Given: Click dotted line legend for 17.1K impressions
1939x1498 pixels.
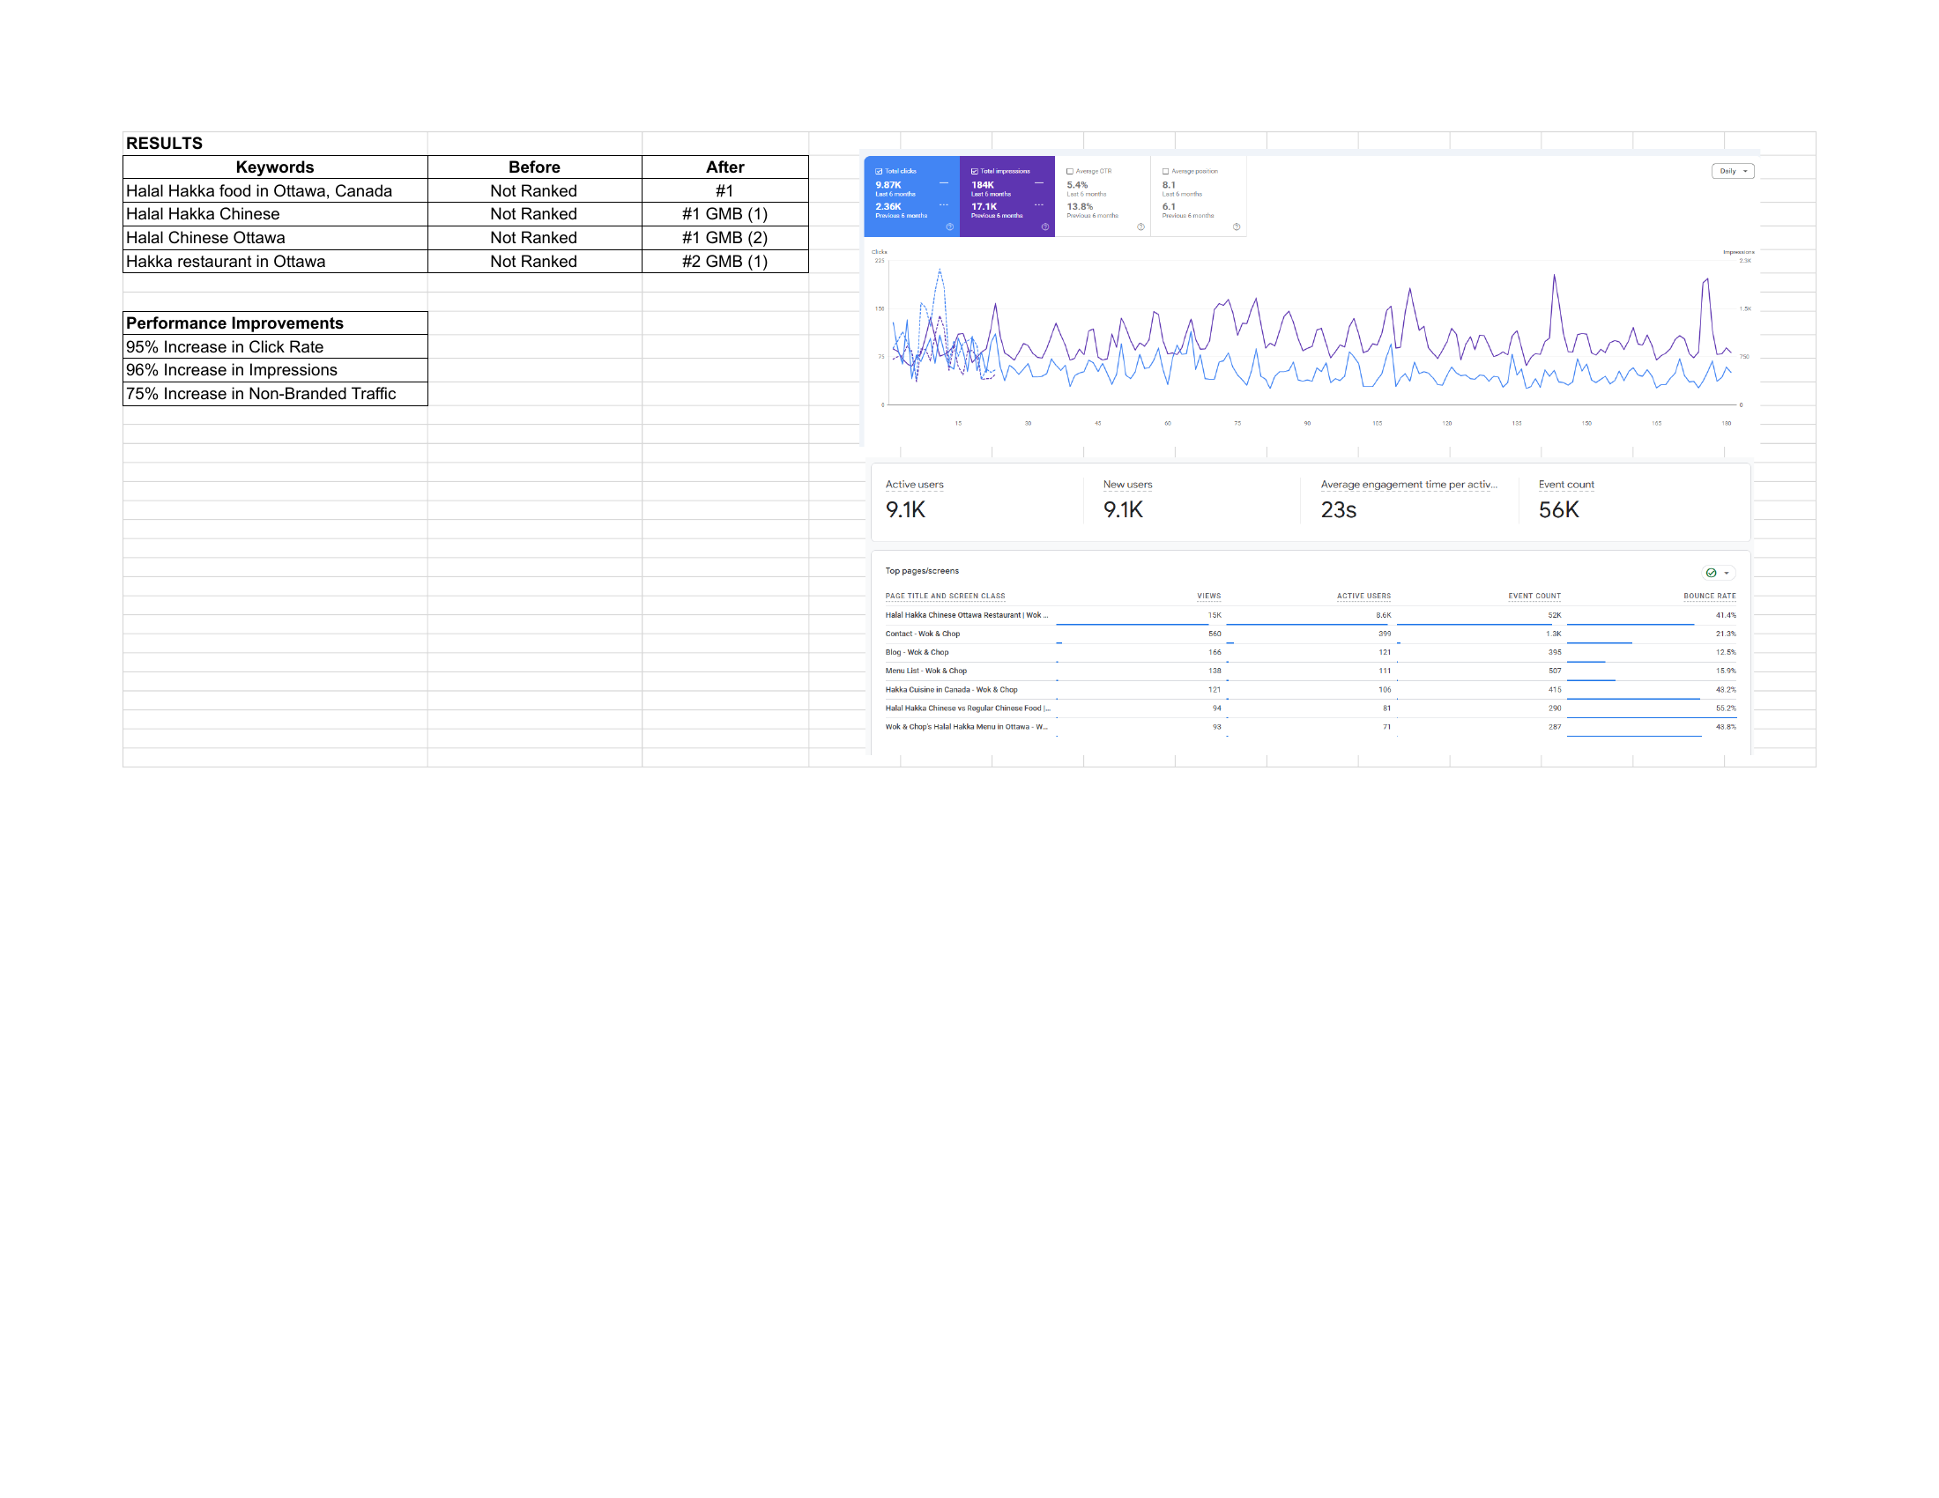Looking at the screenshot, I should (x=1039, y=205).
